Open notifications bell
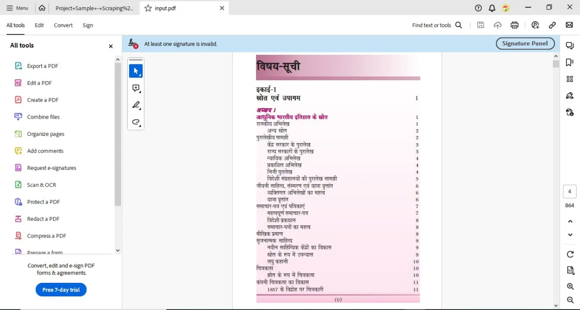This screenshot has width=580, height=310. (492, 8)
